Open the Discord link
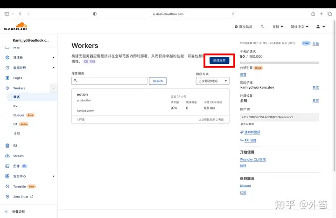The width and height of the screenshot is (336, 218). pyautogui.click(x=245, y=186)
